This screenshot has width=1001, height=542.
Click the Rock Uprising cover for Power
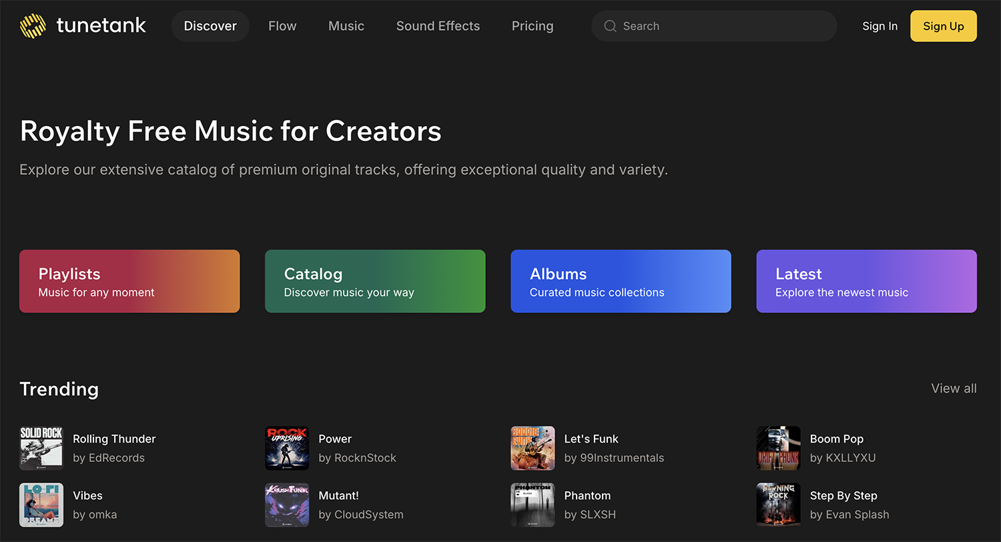click(x=287, y=449)
